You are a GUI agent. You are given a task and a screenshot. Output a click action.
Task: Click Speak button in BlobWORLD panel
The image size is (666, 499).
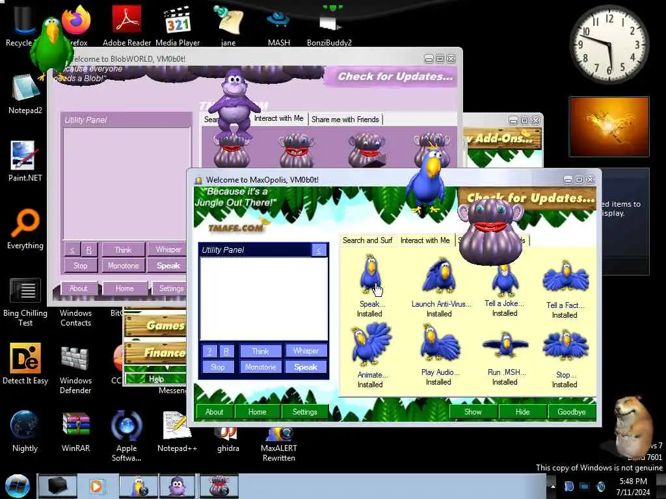click(x=168, y=266)
